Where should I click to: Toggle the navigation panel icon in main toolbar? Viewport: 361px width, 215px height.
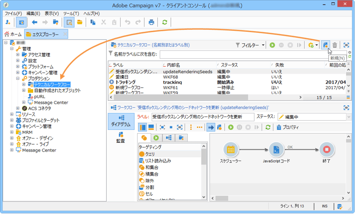pos(21,22)
